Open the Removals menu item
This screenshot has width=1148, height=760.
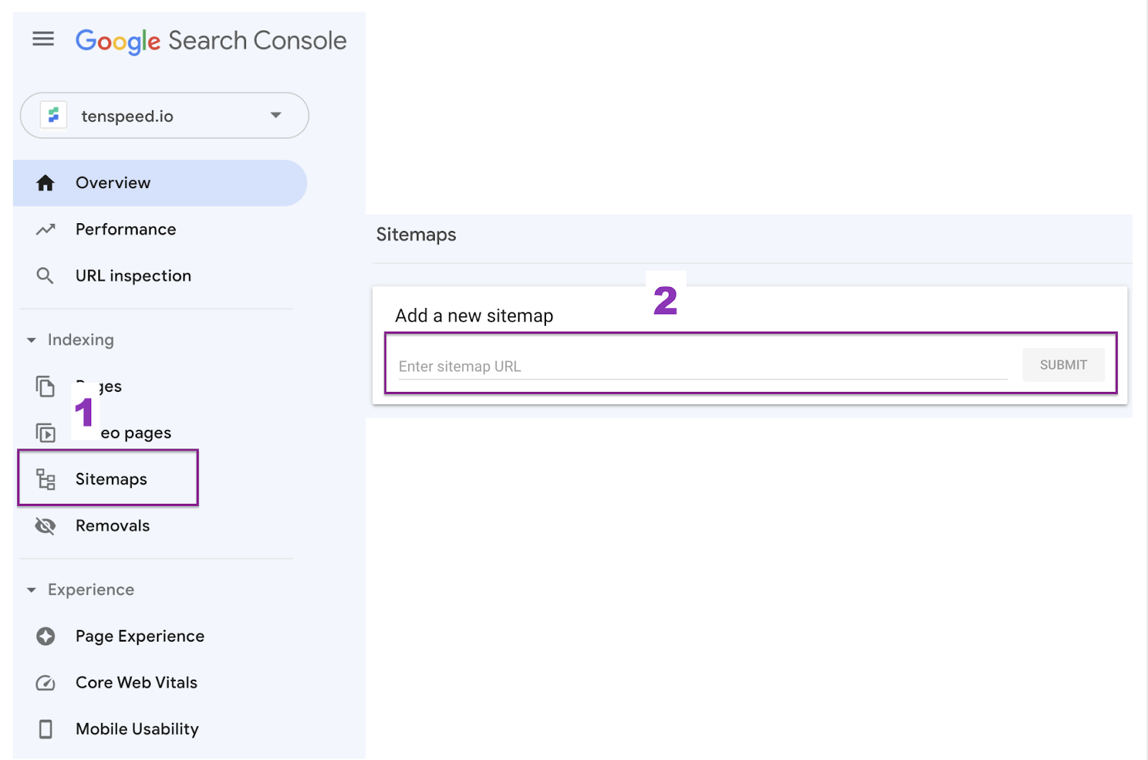click(x=113, y=526)
